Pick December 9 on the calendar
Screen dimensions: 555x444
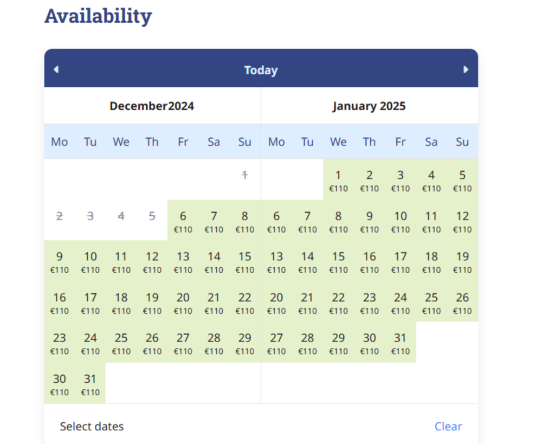(x=60, y=261)
